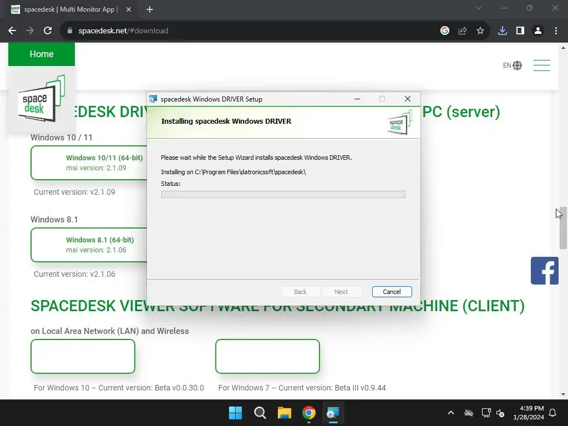
Task: Open the green hamburger menu
Action: click(542, 65)
